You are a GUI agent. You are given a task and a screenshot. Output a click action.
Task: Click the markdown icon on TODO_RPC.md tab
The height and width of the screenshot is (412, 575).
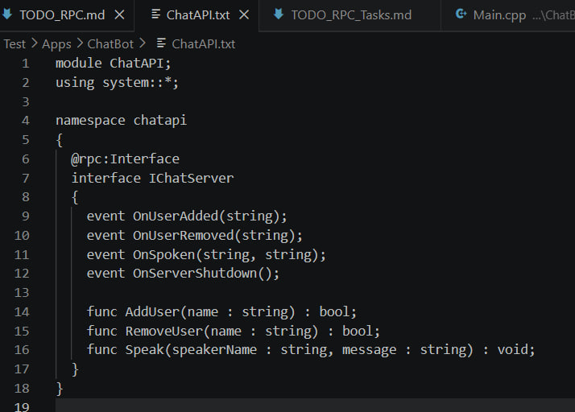[x=7, y=14]
